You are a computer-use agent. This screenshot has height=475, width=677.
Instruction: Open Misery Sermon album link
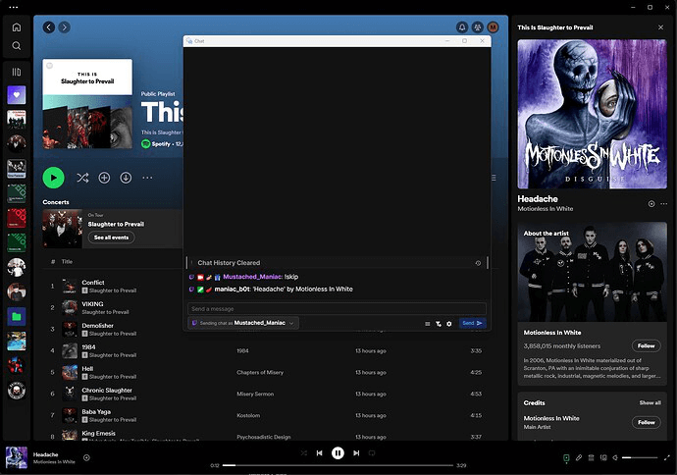[x=255, y=394]
